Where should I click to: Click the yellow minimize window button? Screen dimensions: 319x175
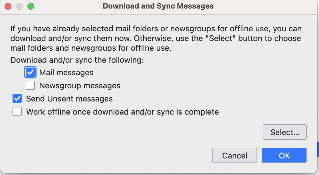(x=19, y=6)
